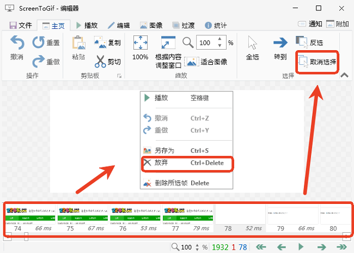Switch to the Transitions (过渡) tab
Screen dimensions: 354x253
[184, 25]
